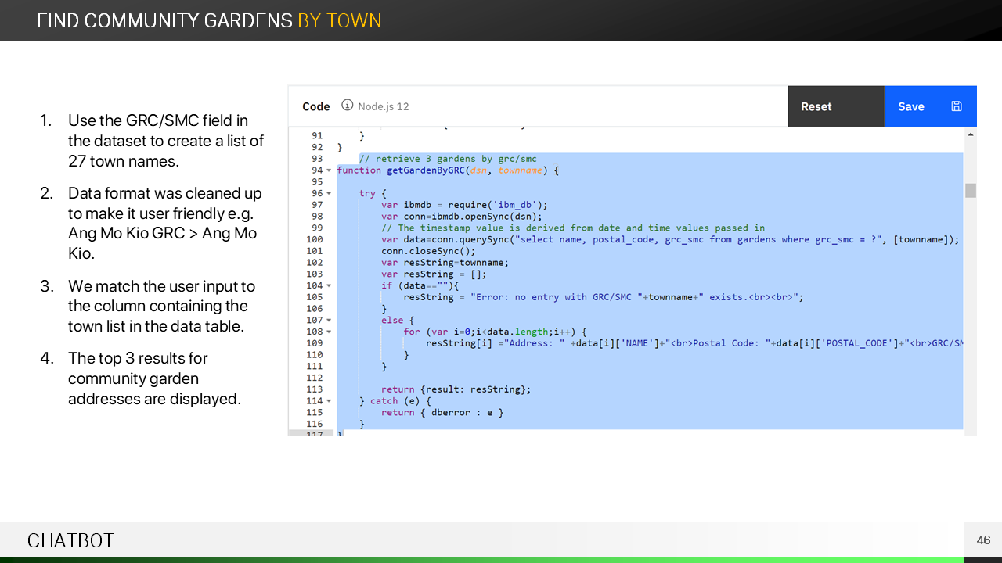This screenshot has width=1002, height=563.
Task: Click line number 100 in the gutter
Action: [314, 239]
